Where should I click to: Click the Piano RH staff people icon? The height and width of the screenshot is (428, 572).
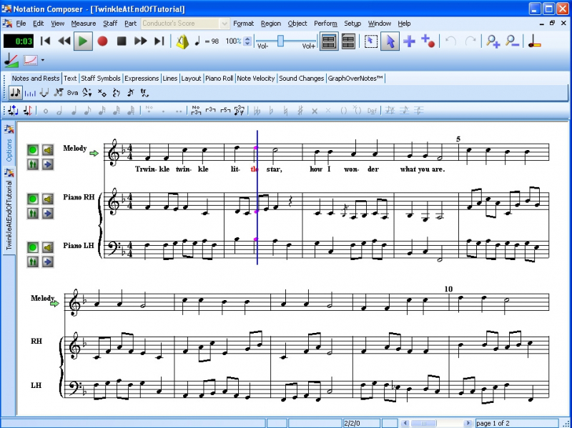[x=33, y=213]
